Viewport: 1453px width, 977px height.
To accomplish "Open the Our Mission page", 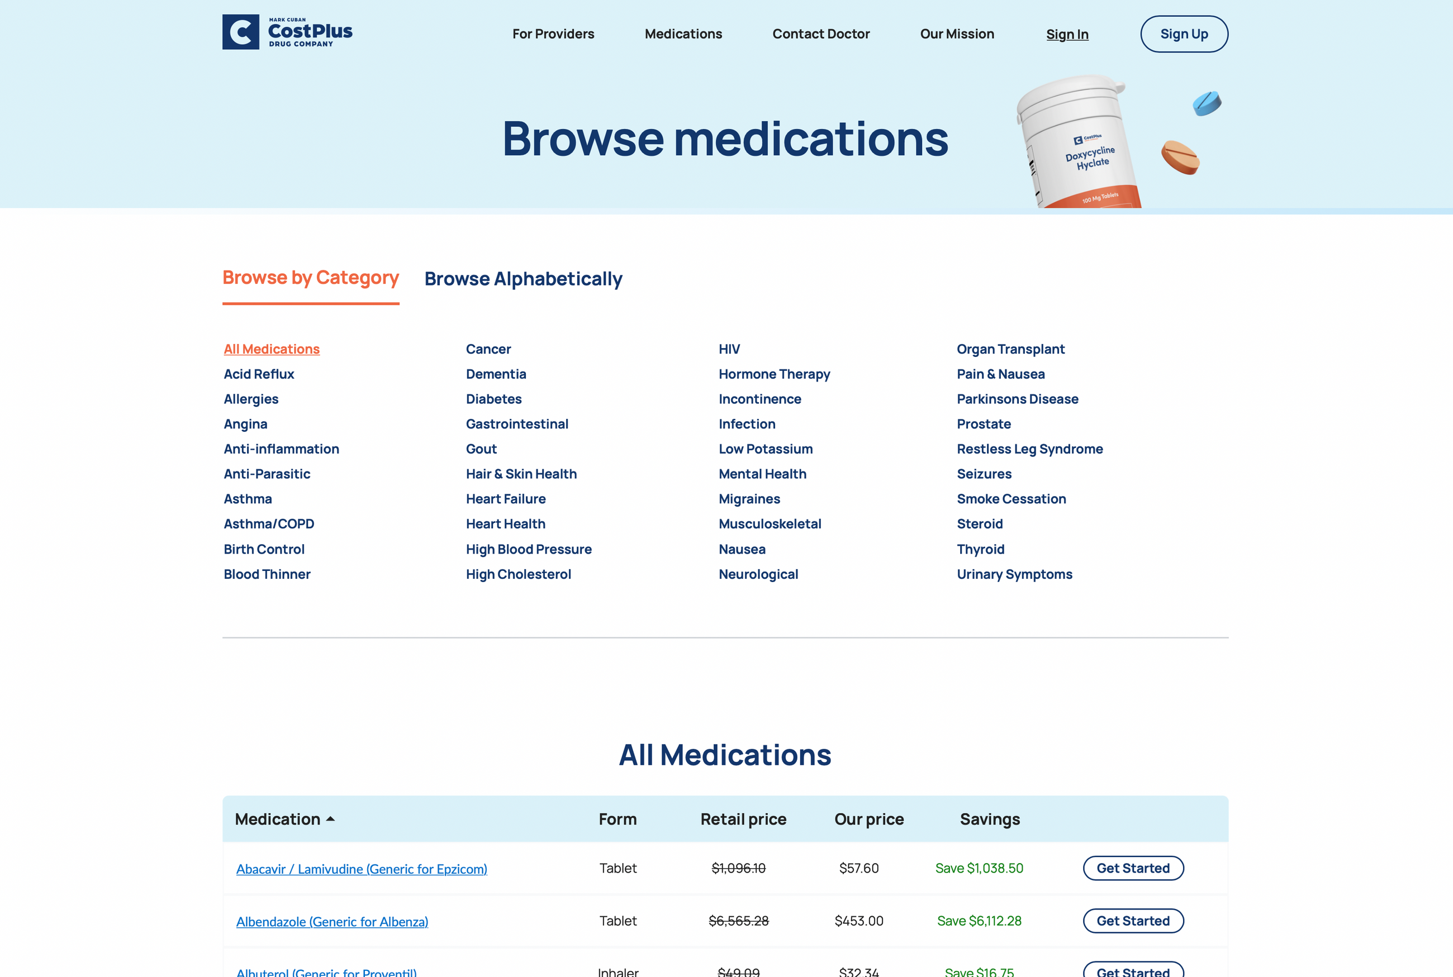I will (957, 34).
